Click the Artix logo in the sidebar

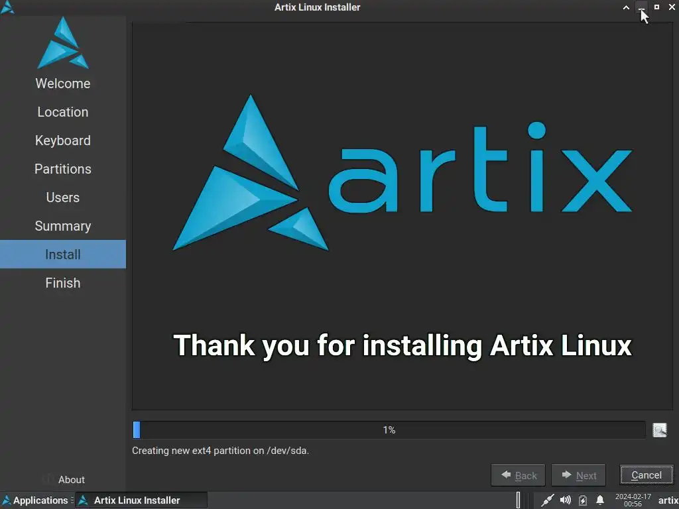point(63,43)
